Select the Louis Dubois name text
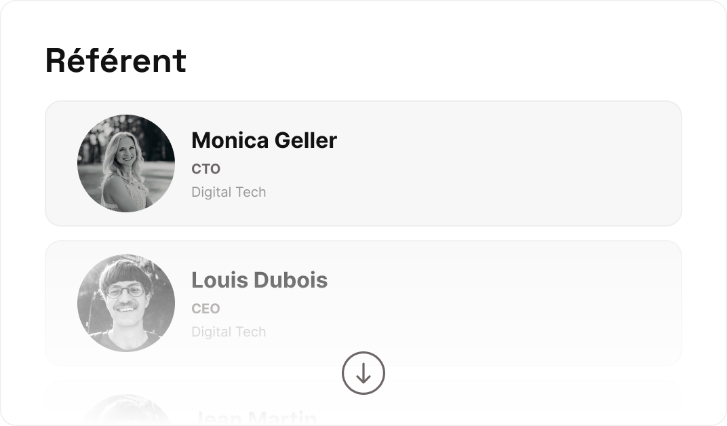 click(259, 280)
